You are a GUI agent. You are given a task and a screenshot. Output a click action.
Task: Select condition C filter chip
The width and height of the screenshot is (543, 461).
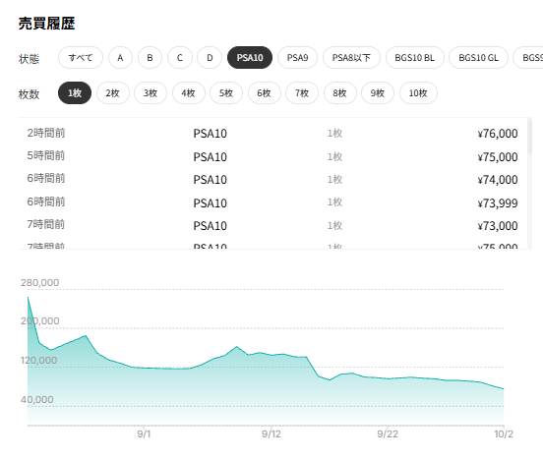[180, 58]
